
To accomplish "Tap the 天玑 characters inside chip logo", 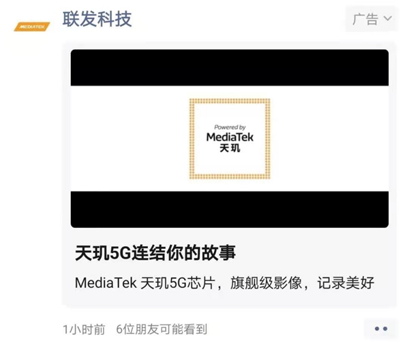I will (x=230, y=148).
